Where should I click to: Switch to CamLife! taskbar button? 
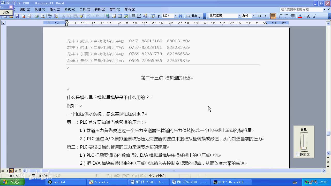(66, 182)
